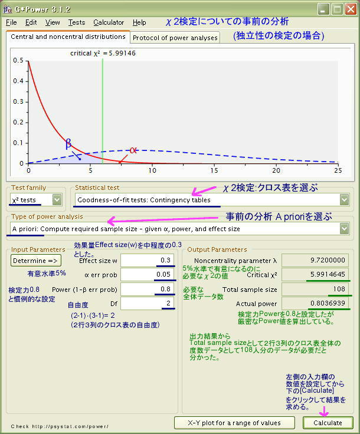Click the psystat.com/power URL text
The height and width of the screenshot is (434, 360).
point(70,426)
